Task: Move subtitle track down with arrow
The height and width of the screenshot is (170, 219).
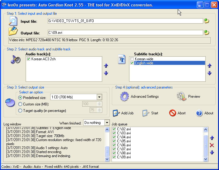Action: (x=209, y=73)
